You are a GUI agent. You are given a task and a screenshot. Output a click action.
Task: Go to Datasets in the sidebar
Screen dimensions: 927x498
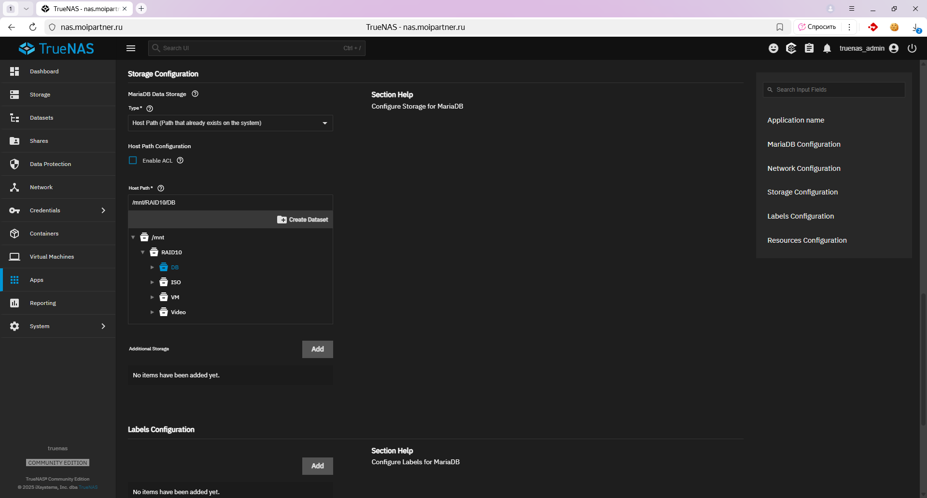pyautogui.click(x=42, y=118)
